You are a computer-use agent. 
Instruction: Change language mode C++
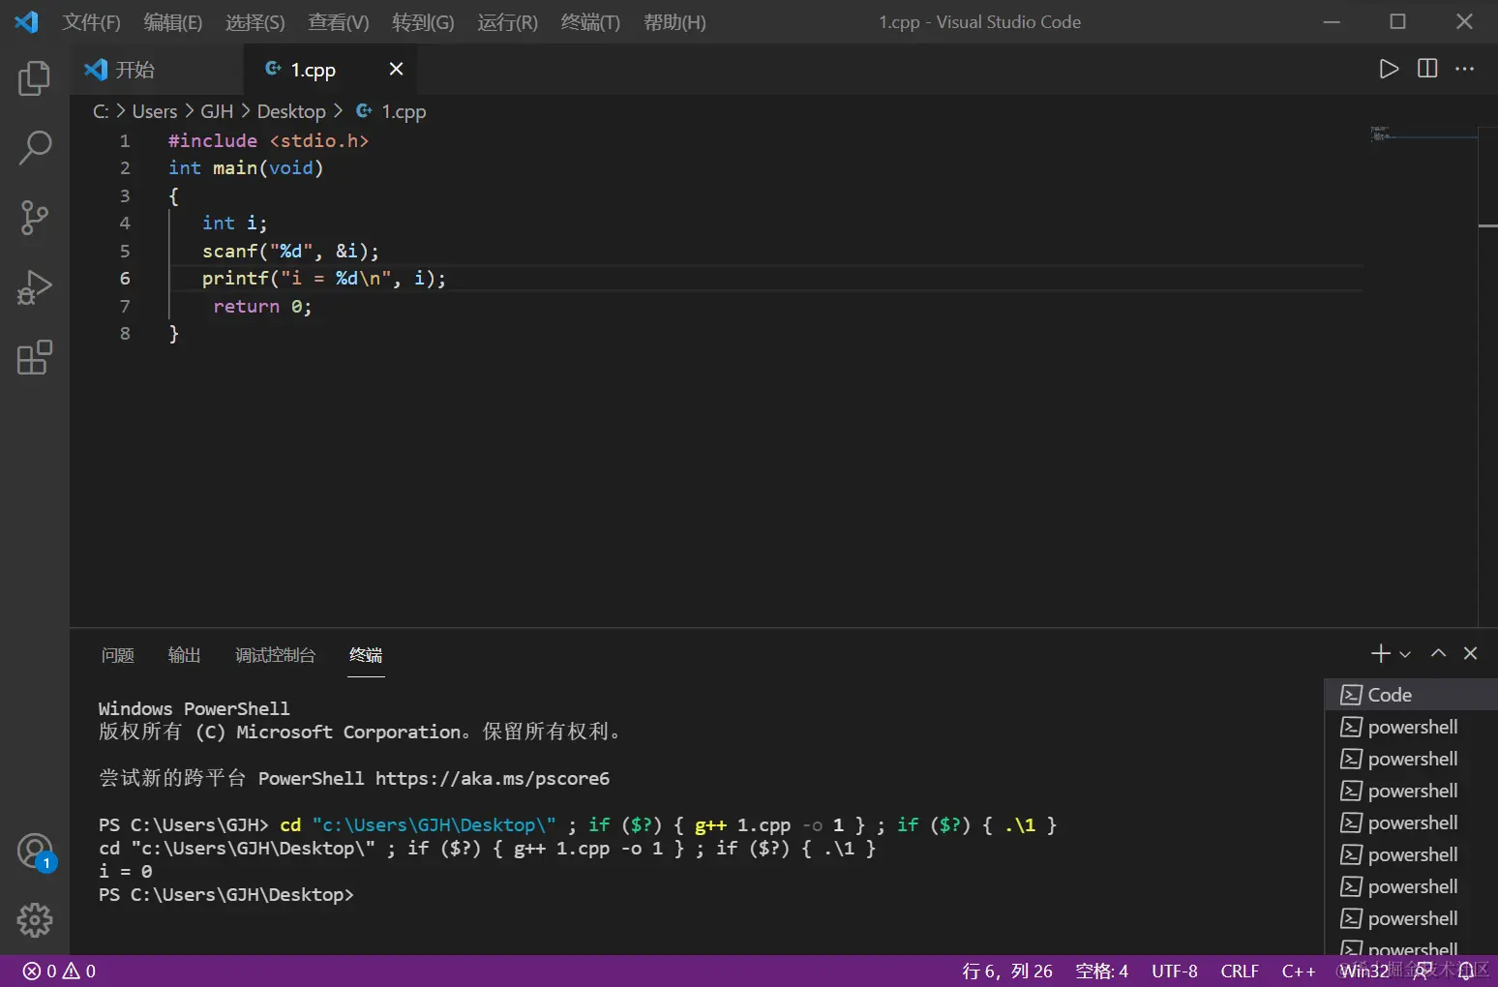1299,971
